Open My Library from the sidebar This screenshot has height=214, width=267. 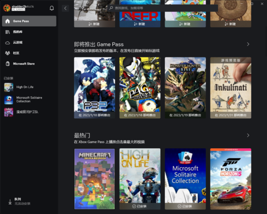click(x=29, y=32)
